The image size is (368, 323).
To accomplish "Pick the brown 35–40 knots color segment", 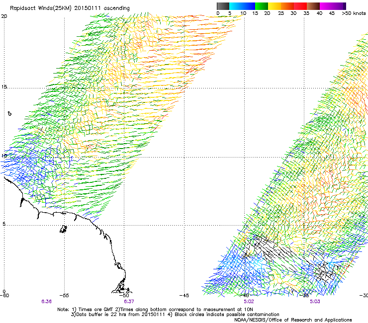I will [313, 6].
